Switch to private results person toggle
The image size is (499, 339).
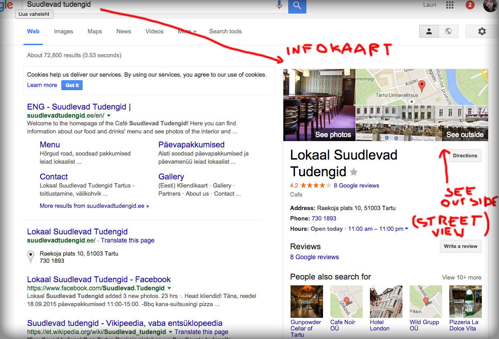tap(429, 31)
